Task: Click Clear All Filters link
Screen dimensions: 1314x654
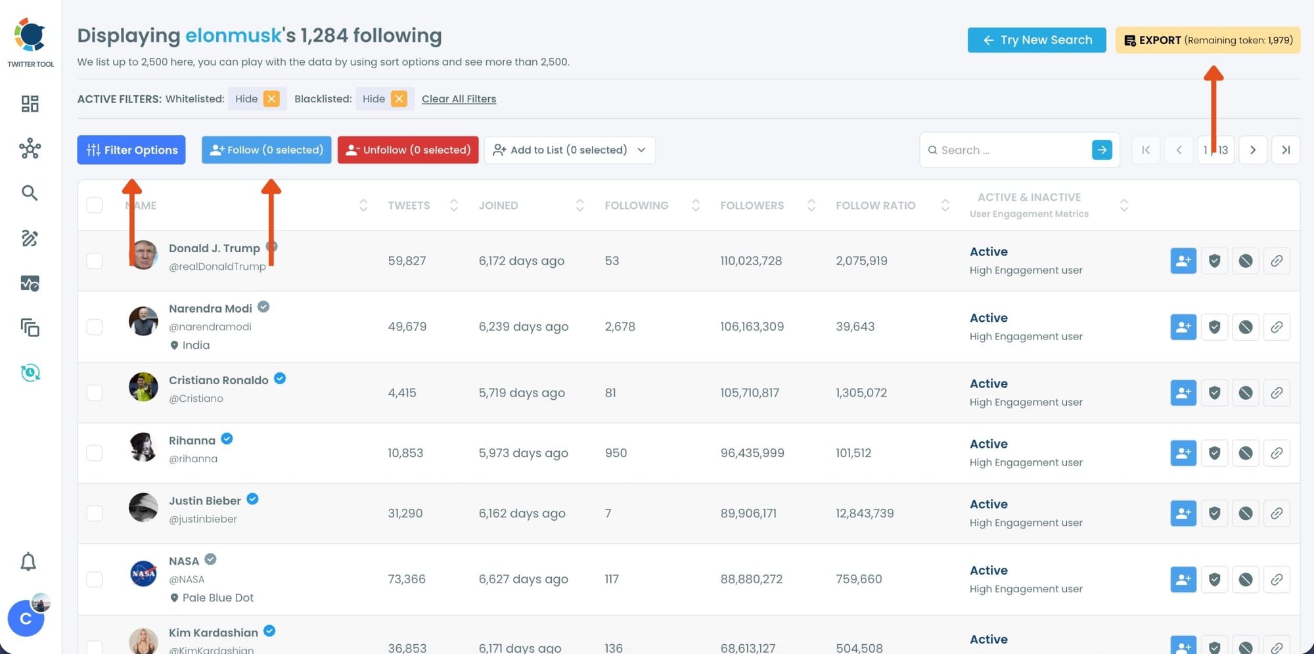Action: [459, 98]
